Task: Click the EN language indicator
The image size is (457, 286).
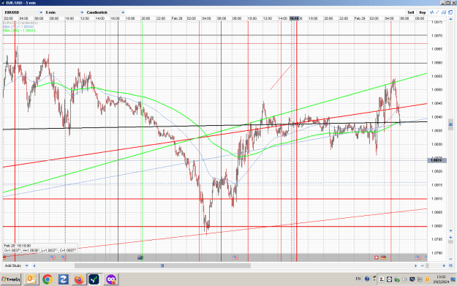Action: pos(358,279)
